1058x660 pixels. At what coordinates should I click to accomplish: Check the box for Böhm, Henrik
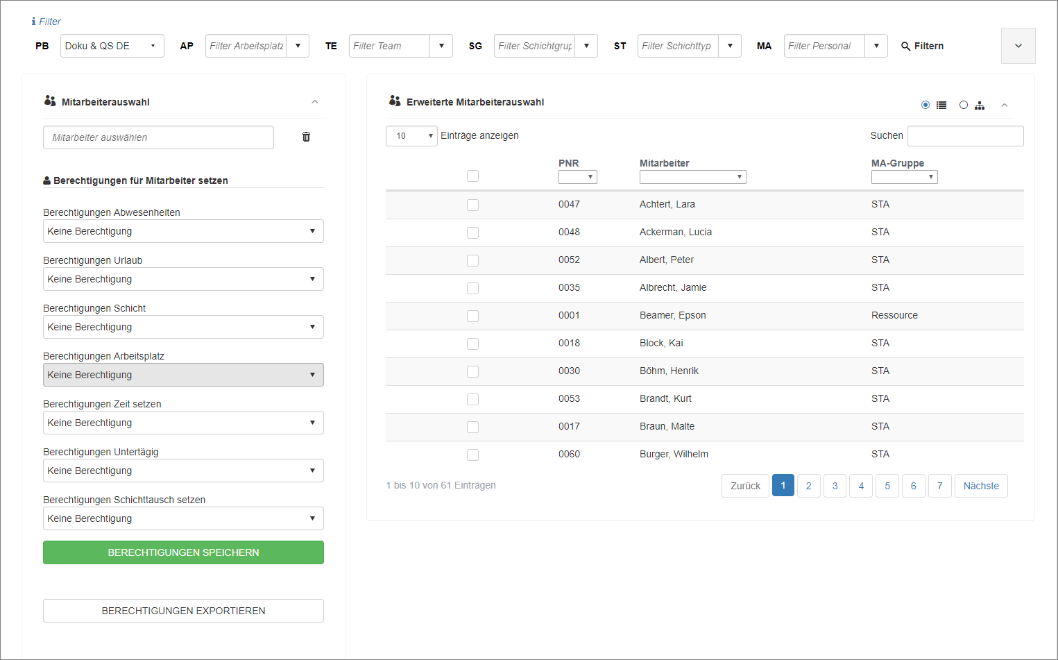tap(472, 371)
